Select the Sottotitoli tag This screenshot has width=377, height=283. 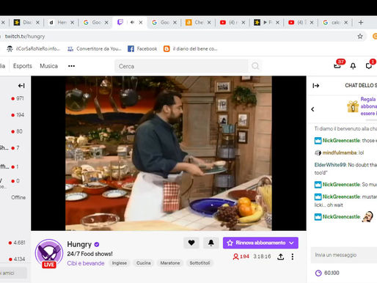[200, 263]
